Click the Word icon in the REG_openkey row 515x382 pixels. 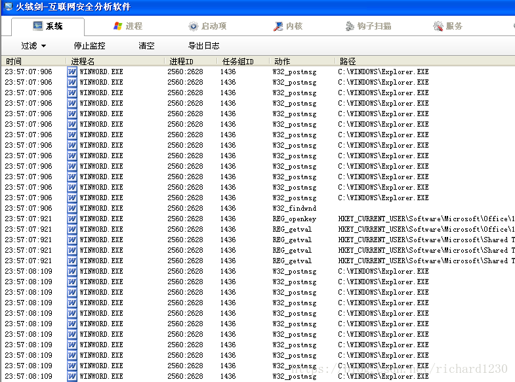[72, 219]
